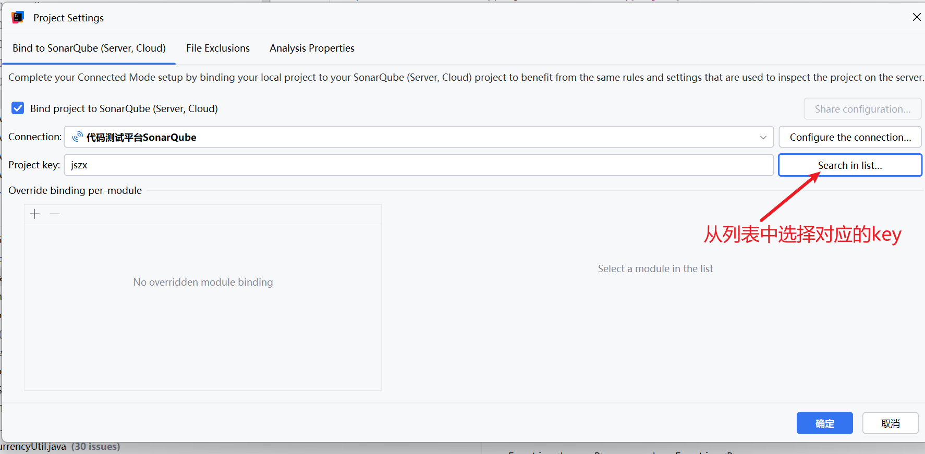Screen dimensions: 925x454
Task: Click the "Select a module in the list" text
Action: point(655,268)
